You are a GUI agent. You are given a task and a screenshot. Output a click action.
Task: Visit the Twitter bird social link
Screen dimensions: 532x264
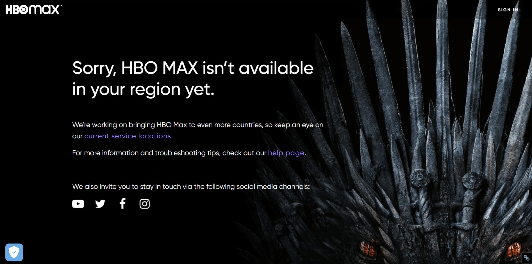pos(100,204)
